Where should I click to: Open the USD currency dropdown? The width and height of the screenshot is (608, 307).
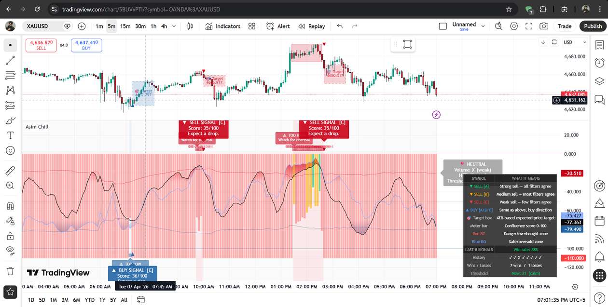(x=575, y=42)
